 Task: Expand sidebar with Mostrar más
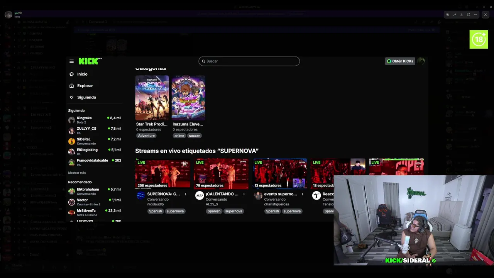[x=77, y=173]
